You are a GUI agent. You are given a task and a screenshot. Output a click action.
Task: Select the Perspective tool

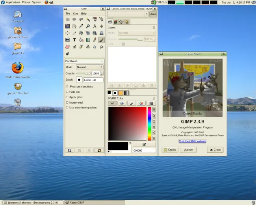tap(101, 33)
